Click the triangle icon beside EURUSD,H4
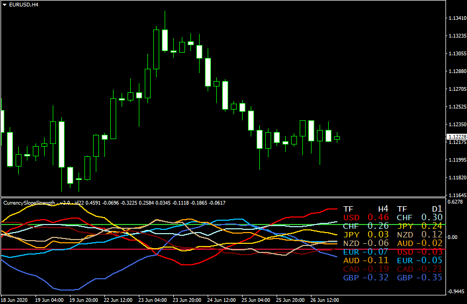This screenshot has width=467, height=304. coord(4,5)
